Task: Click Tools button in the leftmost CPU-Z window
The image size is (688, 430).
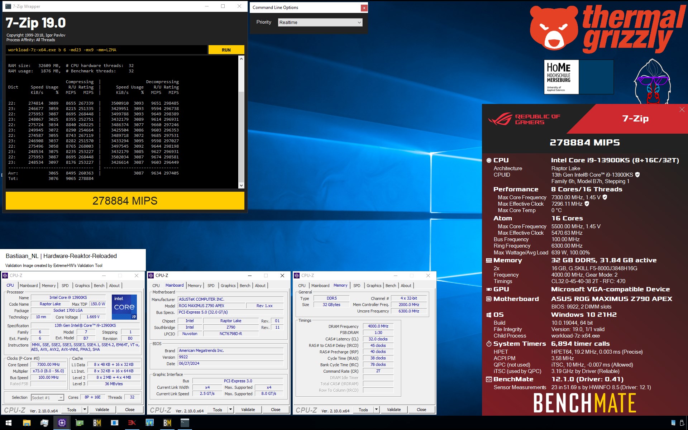Action: 72,409
